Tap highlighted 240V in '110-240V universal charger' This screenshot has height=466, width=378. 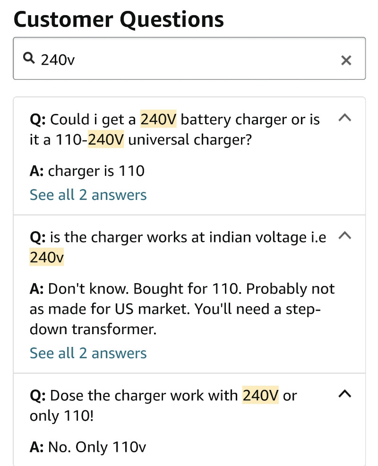[106, 139]
